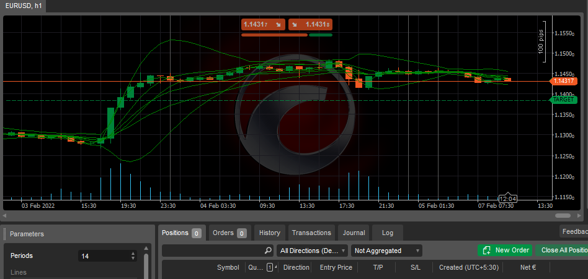The width and height of the screenshot is (588, 279).
Task: Open the Transactions tab
Action: [311, 233]
